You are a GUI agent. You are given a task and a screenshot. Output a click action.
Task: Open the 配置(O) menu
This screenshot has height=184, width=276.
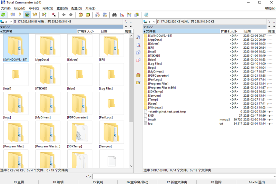[x=77, y=8]
